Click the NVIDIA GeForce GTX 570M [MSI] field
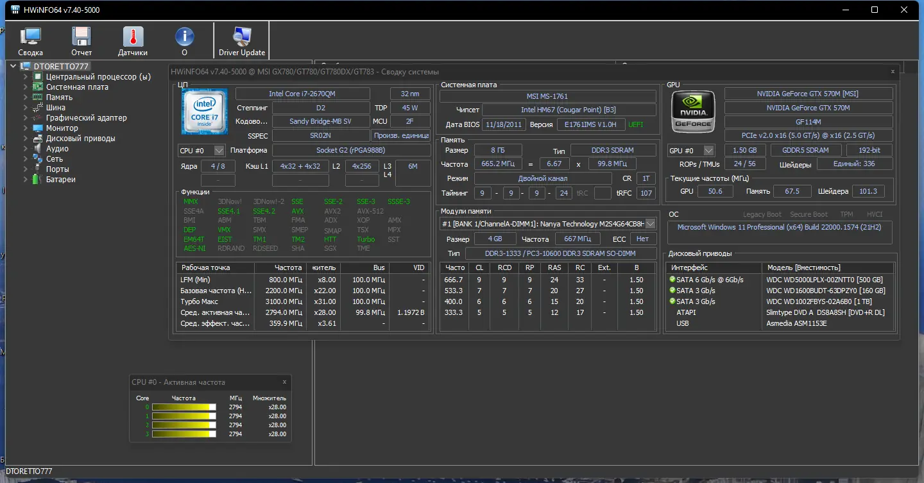 (808, 94)
